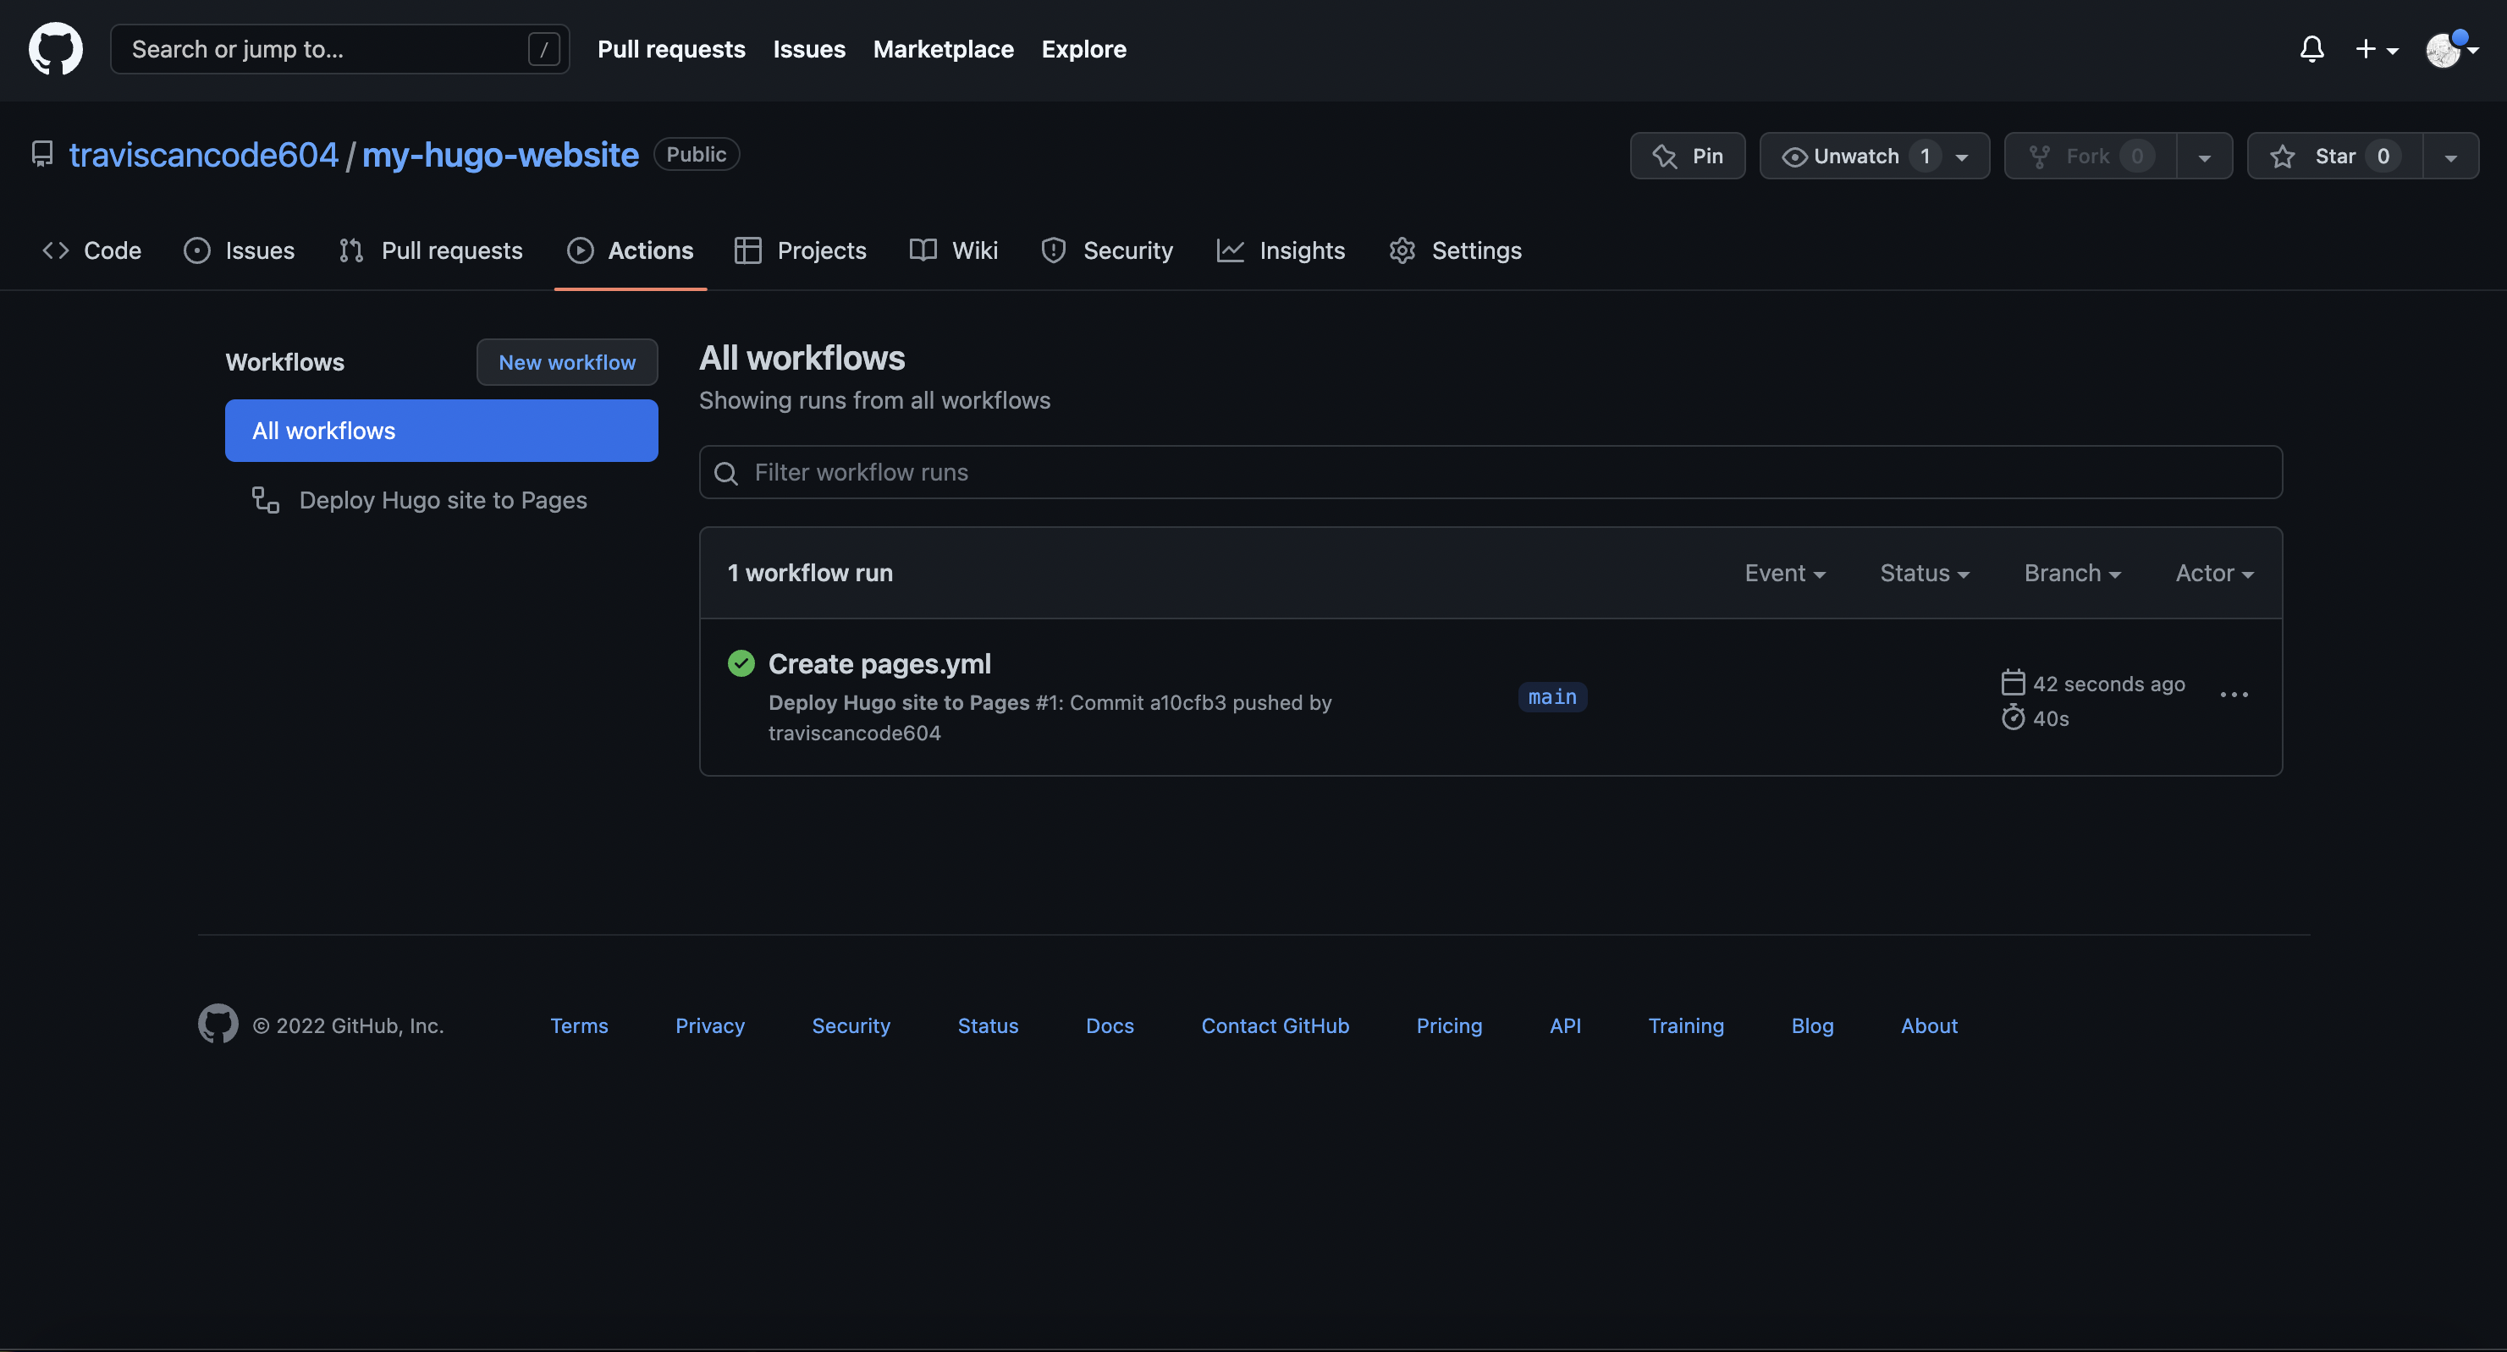Switch to the Projects tab

pyautogui.click(x=800, y=250)
